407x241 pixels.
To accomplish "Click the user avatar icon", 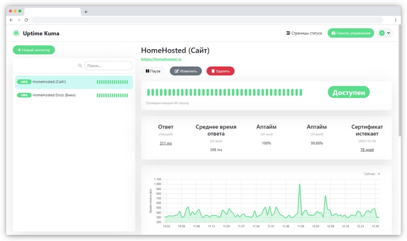I will coord(382,33).
